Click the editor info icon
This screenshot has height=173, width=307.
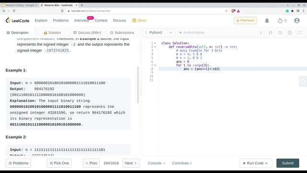point(260,33)
